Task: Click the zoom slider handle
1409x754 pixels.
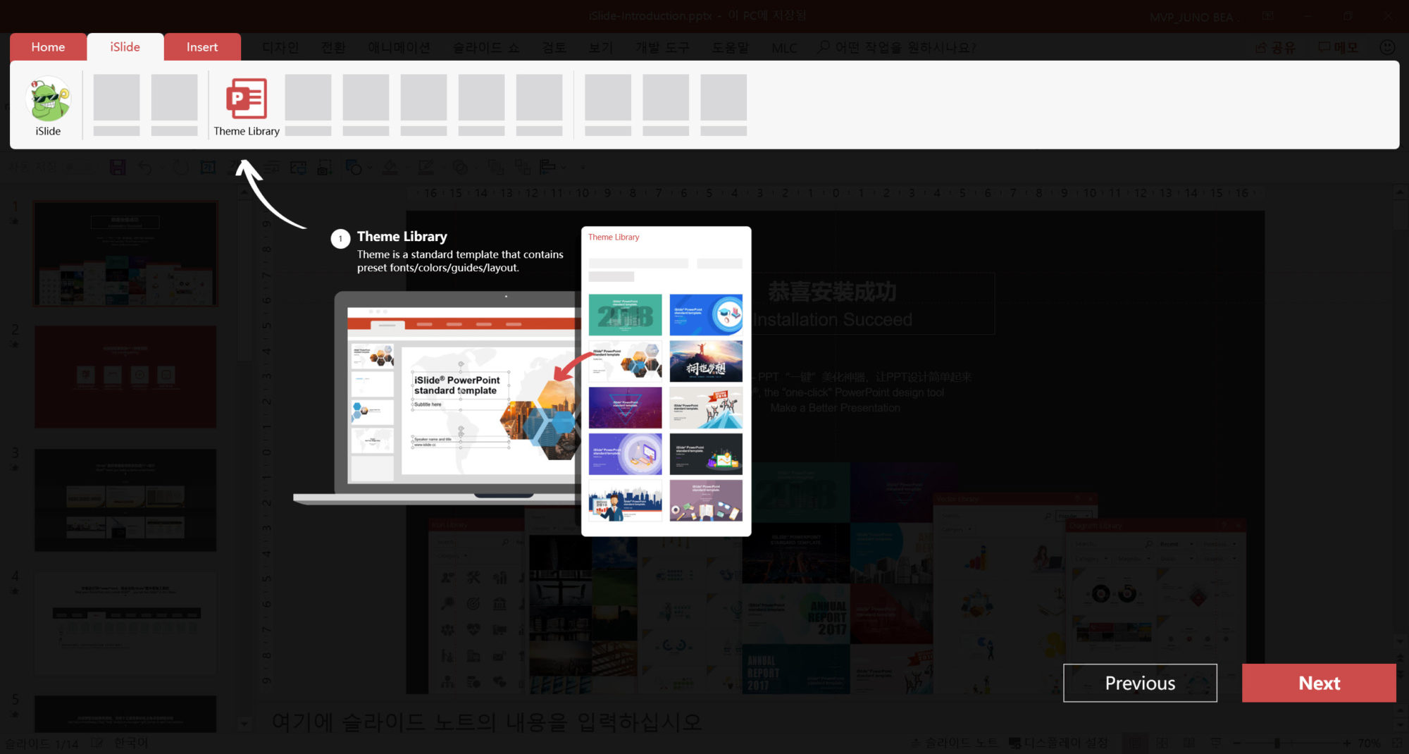Action: pyautogui.click(x=1277, y=743)
